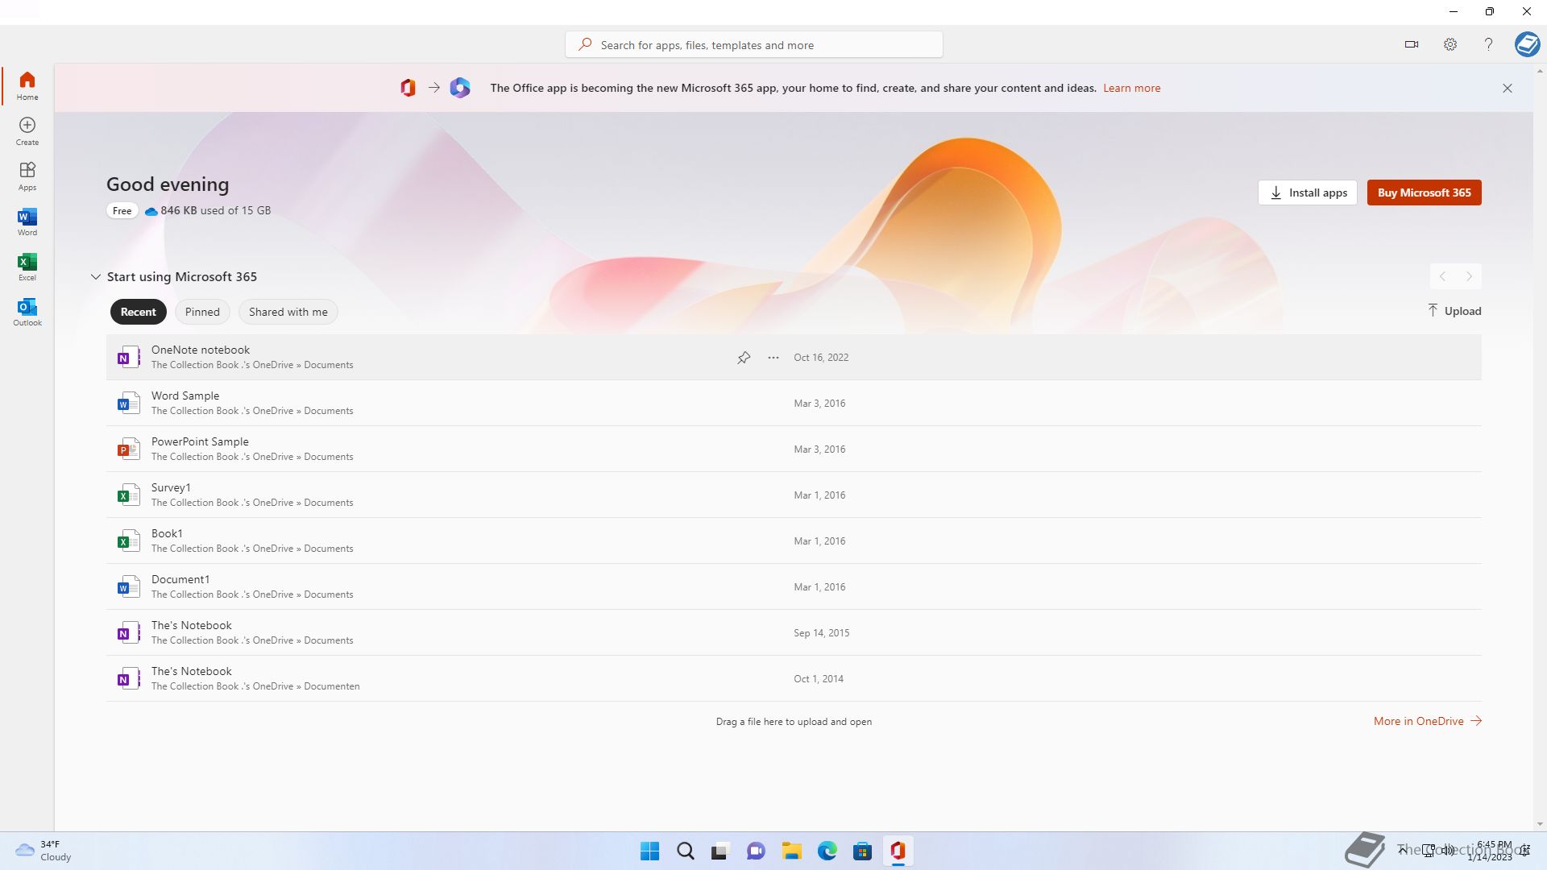Pin the OneNote notebook file
Screen dimensions: 1547x870
point(744,357)
